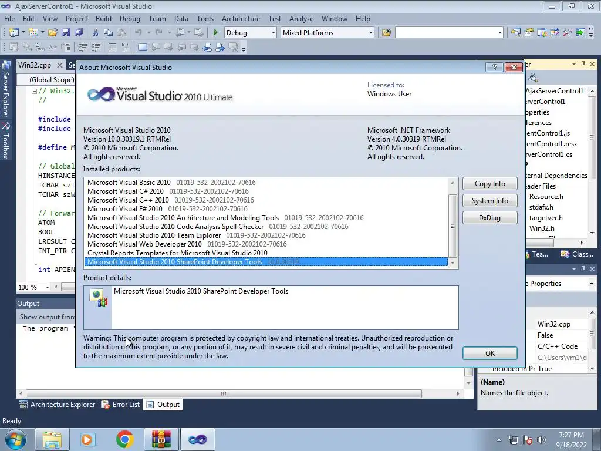
Task: Click OK in the About dialog
Action: tap(490, 353)
